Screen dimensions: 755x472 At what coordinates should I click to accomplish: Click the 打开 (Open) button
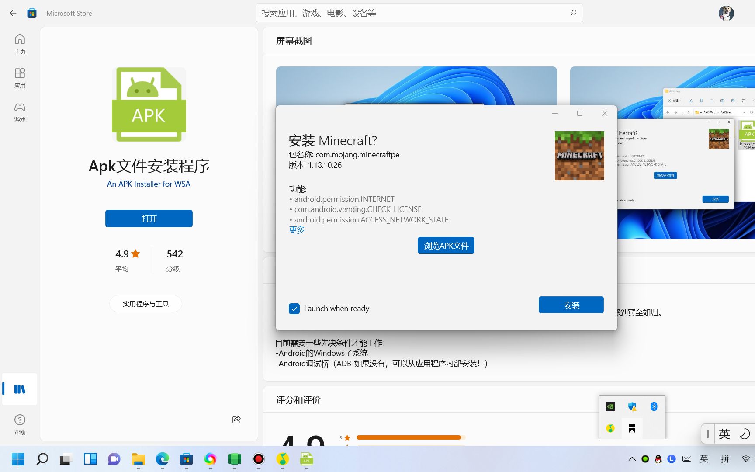149,219
